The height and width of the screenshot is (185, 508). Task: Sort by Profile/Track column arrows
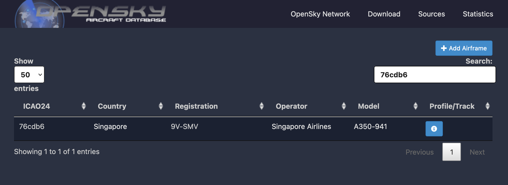[x=487, y=106]
